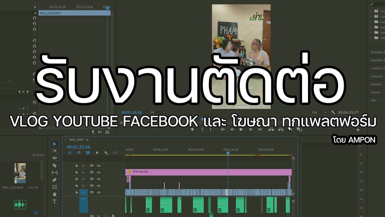Screen dimensions: 385x217
Task: Open the Fit zoom level dropdown
Action: 157,112
